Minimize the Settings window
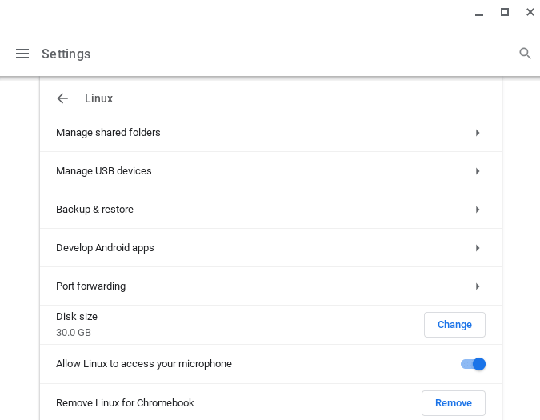Viewport: 540px width, 420px height. [479, 13]
